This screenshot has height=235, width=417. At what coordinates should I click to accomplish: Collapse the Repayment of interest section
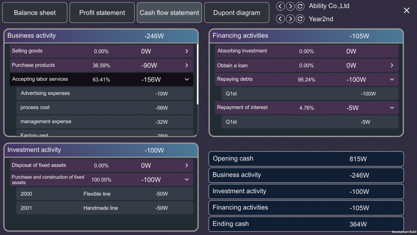392,108
